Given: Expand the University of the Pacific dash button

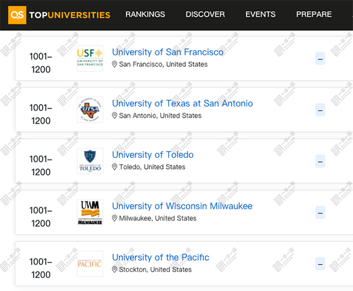Looking at the screenshot, I should (x=320, y=264).
